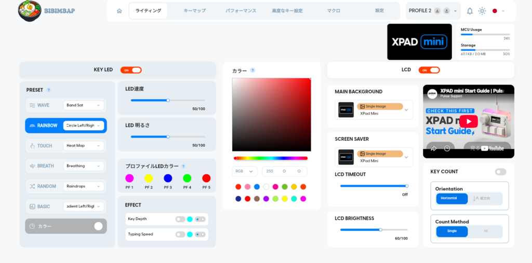Viewport: 532px width, 263px height.
Task: Select the PF 4 green color
Action: pyautogui.click(x=187, y=178)
